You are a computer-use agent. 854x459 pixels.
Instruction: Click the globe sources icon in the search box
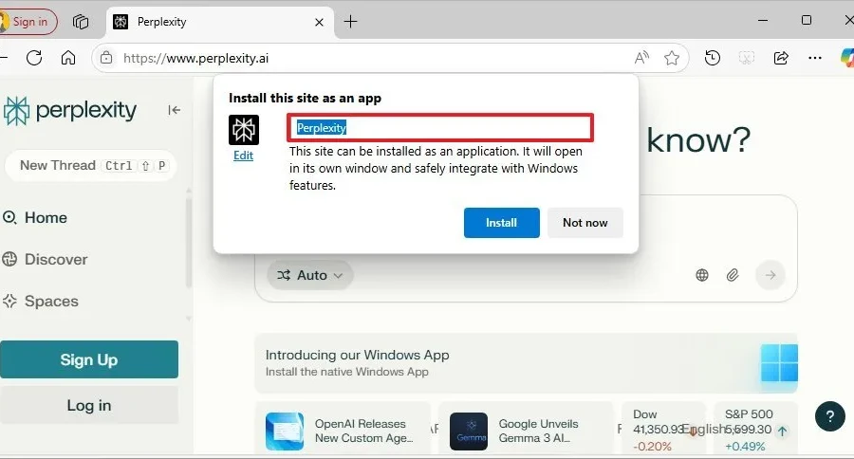click(x=702, y=275)
